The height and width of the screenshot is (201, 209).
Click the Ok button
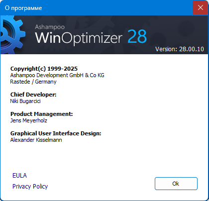point(176,184)
